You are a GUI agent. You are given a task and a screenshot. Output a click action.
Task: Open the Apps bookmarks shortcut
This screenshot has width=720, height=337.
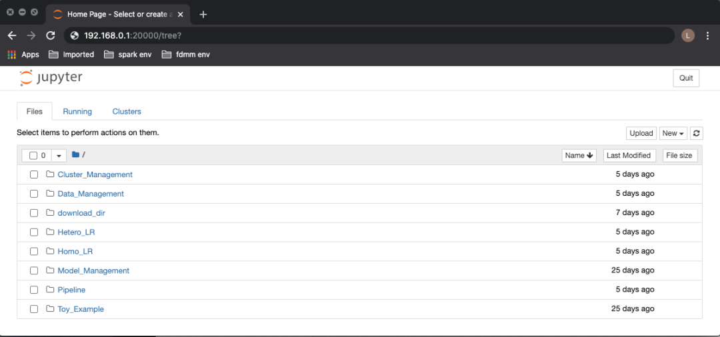click(x=23, y=55)
